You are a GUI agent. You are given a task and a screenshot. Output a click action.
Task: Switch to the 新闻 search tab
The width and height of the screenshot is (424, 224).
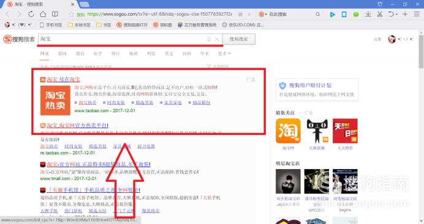(x=62, y=54)
